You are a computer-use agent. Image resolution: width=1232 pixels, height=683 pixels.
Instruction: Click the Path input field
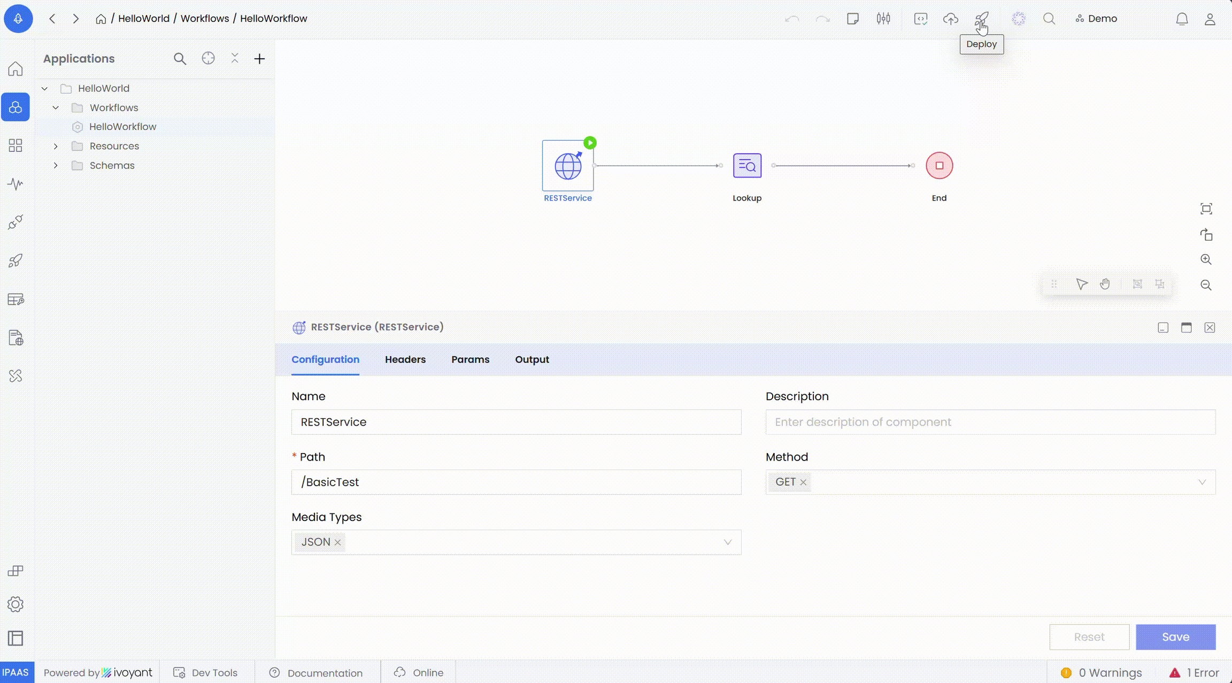click(x=516, y=482)
